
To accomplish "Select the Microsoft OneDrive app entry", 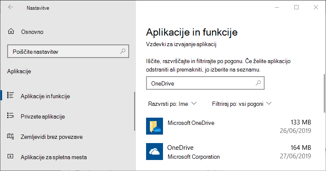I will tap(229, 126).
